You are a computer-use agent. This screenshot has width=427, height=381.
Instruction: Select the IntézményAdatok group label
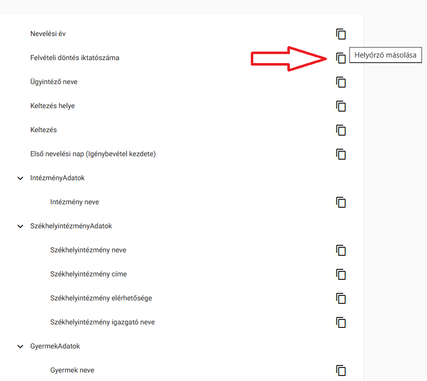pos(58,178)
